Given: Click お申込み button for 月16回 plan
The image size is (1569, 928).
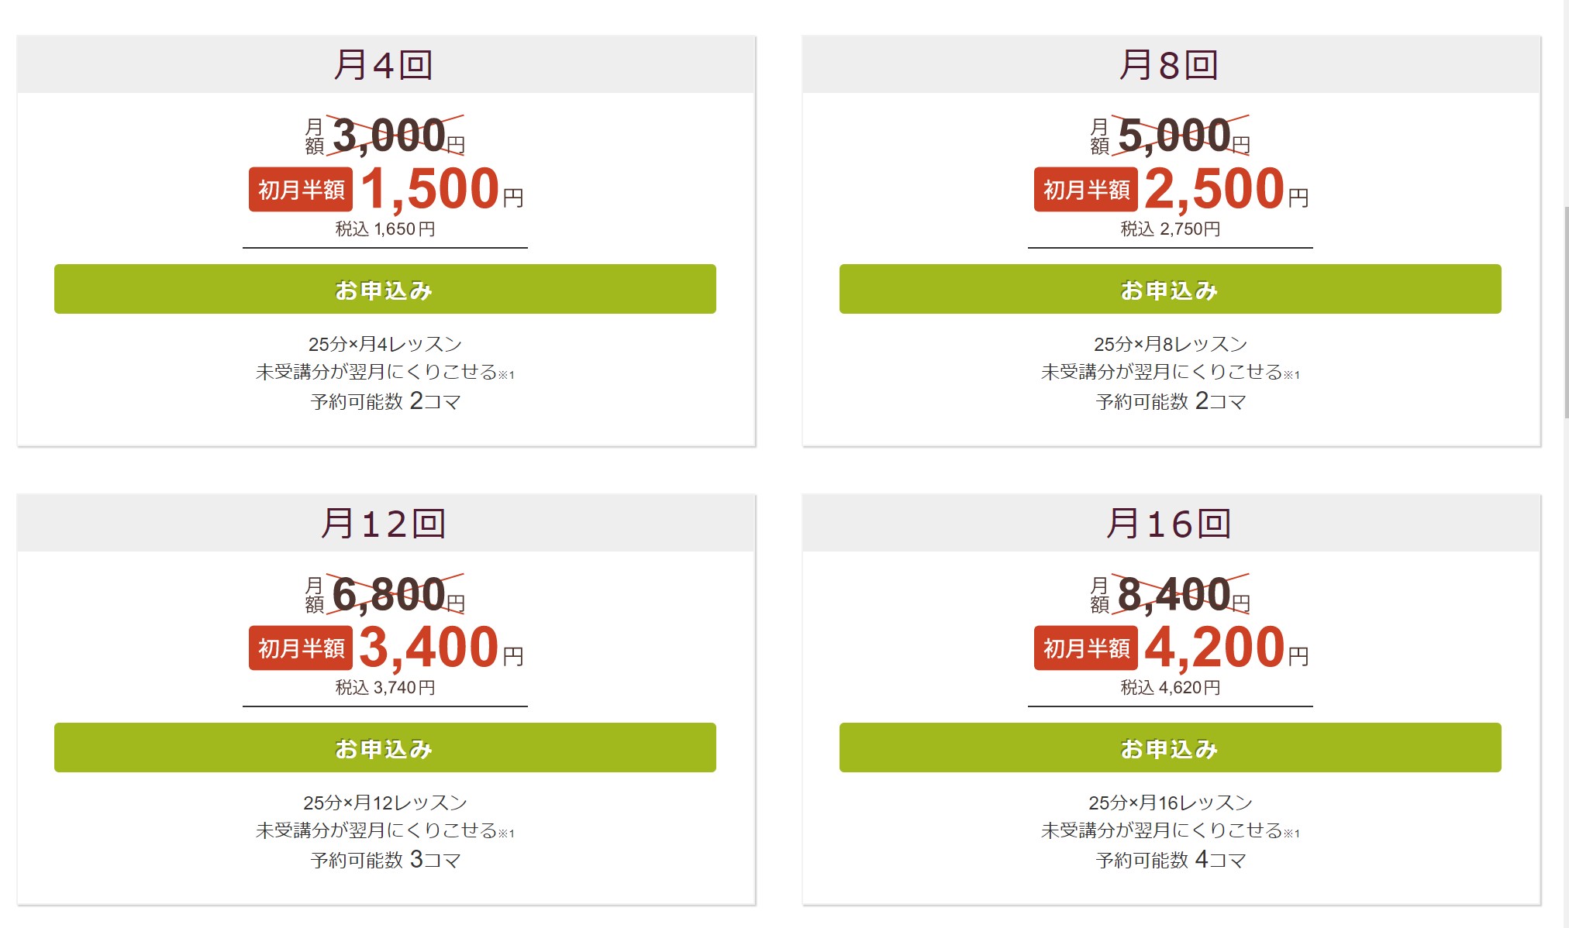Looking at the screenshot, I should click(1171, 748).
